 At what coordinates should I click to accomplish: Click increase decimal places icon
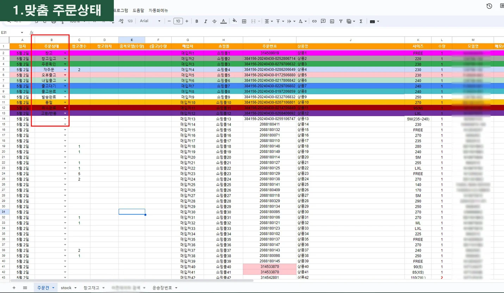[x=121, y=21]
